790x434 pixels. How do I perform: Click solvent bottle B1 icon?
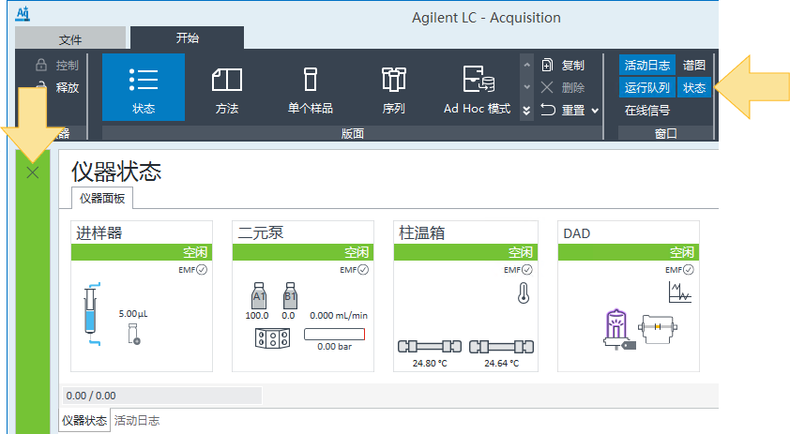290,295
